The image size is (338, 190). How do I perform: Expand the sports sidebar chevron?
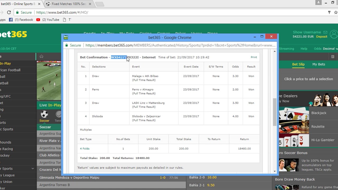pyautogui.click(x=33, y=169)
